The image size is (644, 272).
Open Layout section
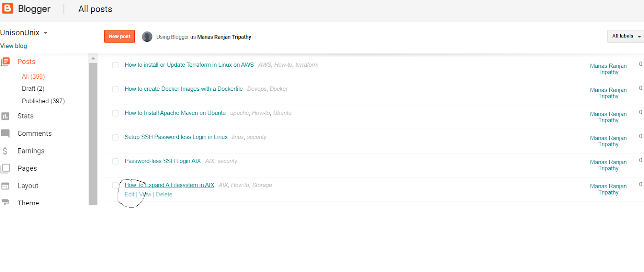28,186
